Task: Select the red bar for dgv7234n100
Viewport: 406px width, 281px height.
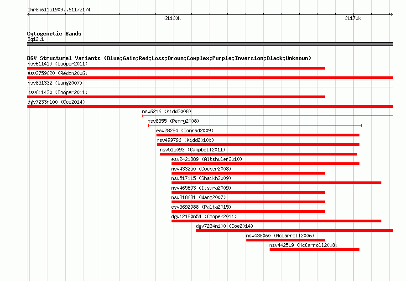Action: [295, 231]
